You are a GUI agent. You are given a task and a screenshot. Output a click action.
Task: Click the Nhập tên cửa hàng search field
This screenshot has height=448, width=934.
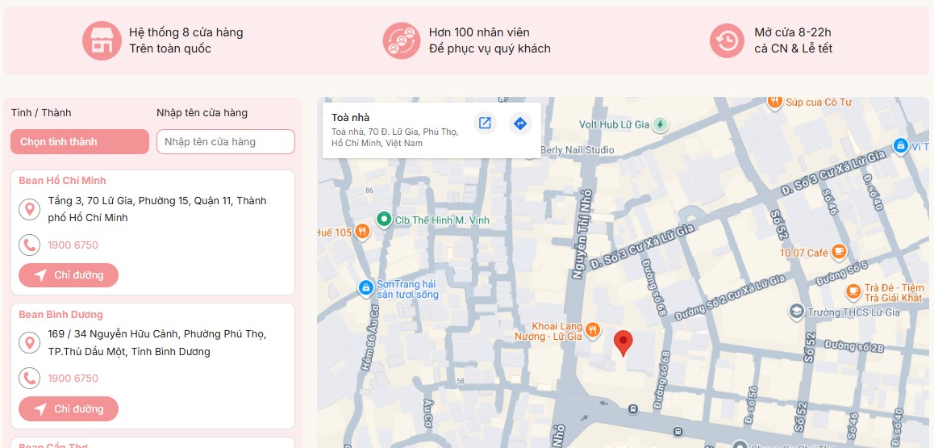226,142
